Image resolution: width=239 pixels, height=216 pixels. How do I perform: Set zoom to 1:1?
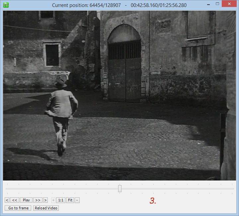[x=61, y=200]
